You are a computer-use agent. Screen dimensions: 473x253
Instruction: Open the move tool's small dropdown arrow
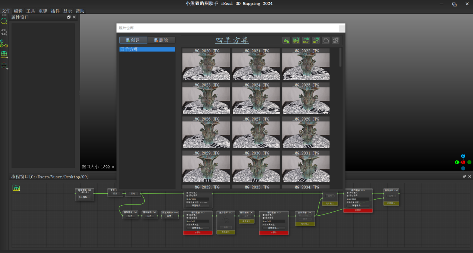coord(7,69)
